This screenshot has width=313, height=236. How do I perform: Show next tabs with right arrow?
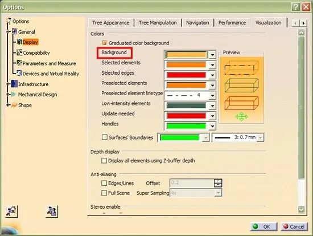click(x=303, y=23)
